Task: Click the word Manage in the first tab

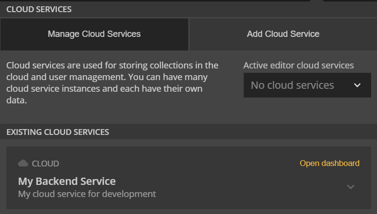Action: 63,34
